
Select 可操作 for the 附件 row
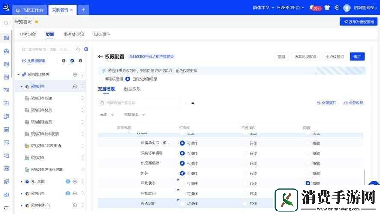(182, 173)
